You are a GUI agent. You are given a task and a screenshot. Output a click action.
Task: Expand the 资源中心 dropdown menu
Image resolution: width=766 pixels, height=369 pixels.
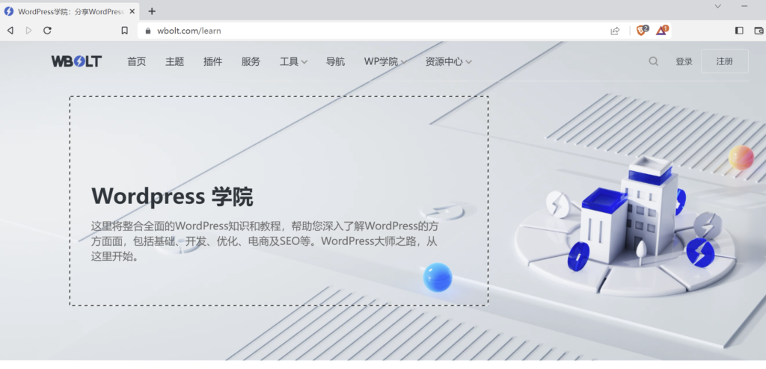click(x=449, y=61)
